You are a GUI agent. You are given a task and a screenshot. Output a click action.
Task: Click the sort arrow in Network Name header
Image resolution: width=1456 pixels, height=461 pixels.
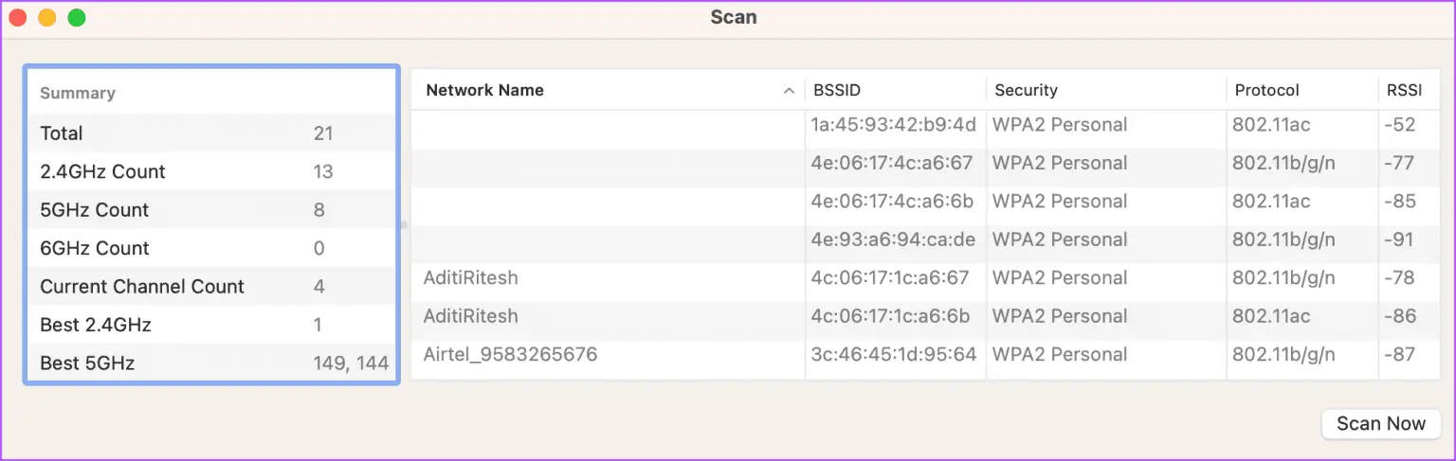(x=789, y=91)
